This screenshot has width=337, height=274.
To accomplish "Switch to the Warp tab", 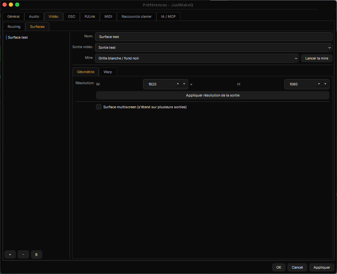I will (x=108, y=72).
